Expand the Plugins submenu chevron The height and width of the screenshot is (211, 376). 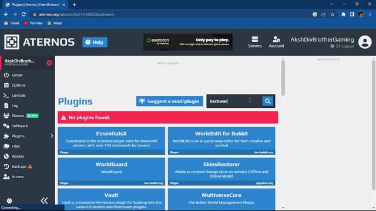(52, 136)
